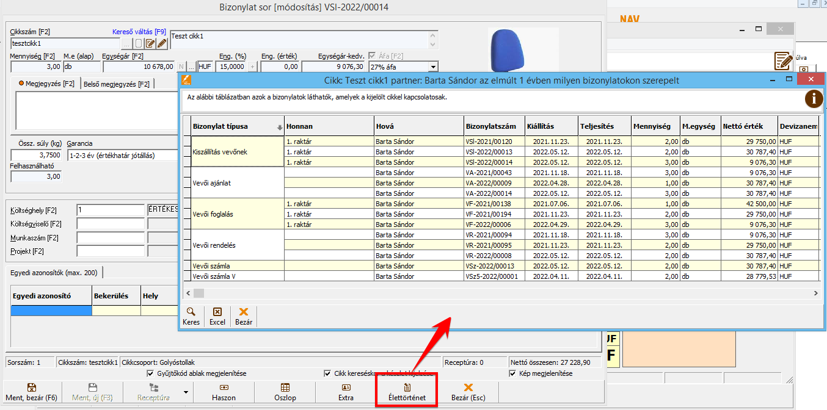Switch to Belső megjegyzés tab

click(x=116, y=84)
